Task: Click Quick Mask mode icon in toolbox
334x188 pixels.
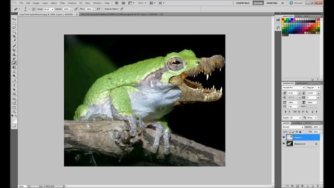Action: 14,126
